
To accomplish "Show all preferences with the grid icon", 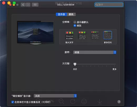I will pyautogui.click(x=35, y=5).
